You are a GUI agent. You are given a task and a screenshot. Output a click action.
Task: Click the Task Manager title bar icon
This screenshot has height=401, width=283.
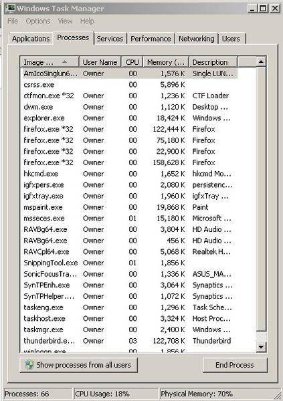click(x=11, y=8)
